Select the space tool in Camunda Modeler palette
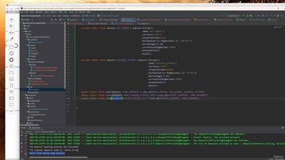The width and height of the screenshot is (285, 160). click(x=11, y=32)
